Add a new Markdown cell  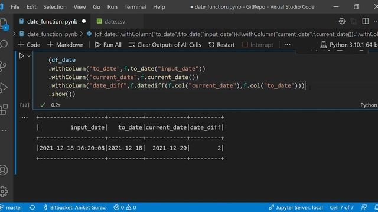(66, 45)
